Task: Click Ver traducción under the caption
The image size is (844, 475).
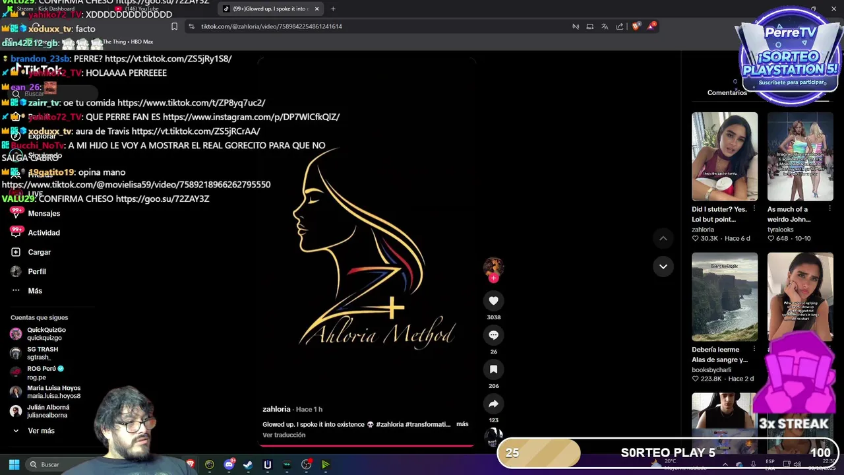Action: pos(284,435)
